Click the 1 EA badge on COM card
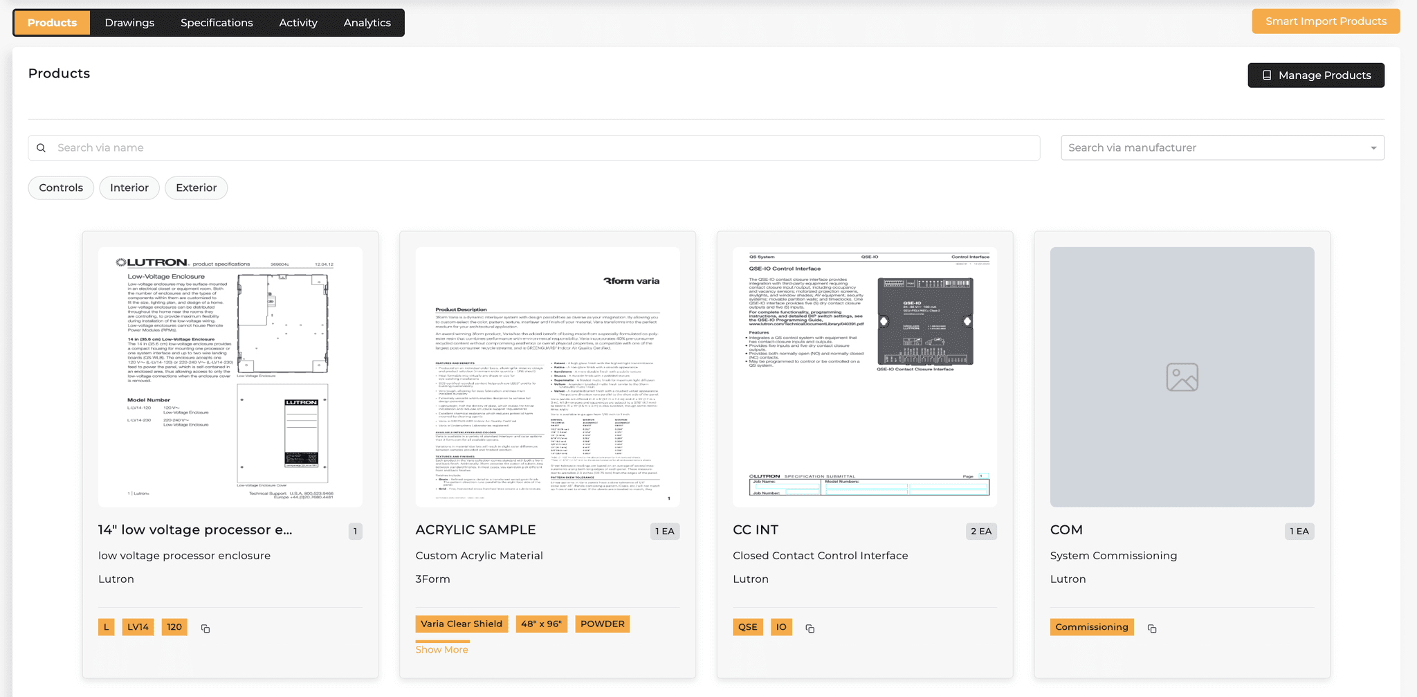1417x697 pixels. (x=1299, y=531)
